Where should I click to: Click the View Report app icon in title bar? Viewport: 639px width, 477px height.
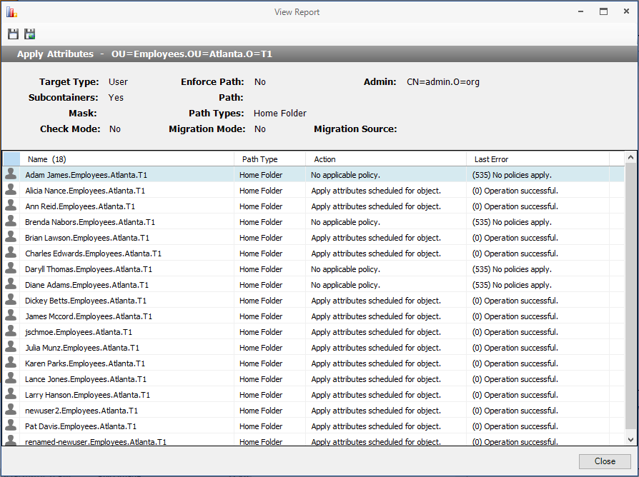[11, 11]
